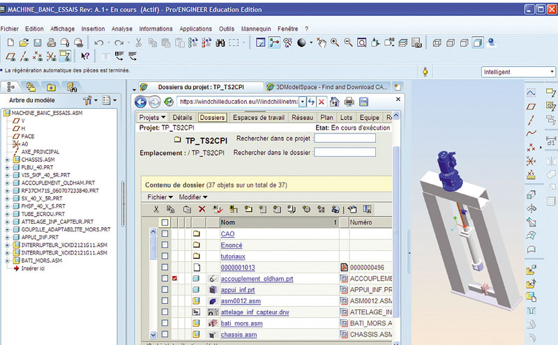The image size is (558, 345).
Task: Open the Analyse menu
Action: point(121,29)
